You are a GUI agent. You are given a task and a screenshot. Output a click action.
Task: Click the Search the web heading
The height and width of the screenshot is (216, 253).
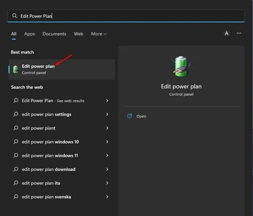click(x=27, y=87)
